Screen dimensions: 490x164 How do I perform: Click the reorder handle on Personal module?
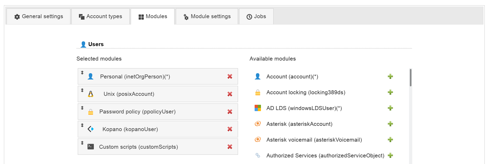(82, 73)
